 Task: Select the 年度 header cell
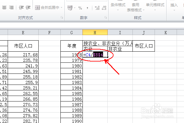[x=71, y=46]
